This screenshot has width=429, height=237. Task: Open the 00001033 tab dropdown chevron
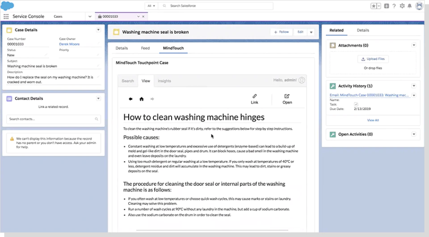[138, 16]
